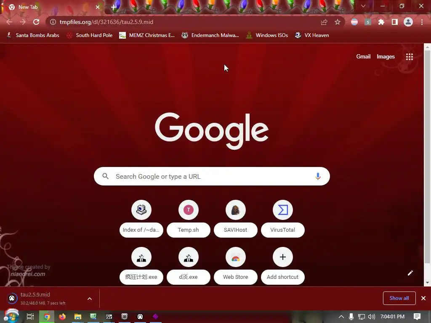Expand download options chevron for tau2.5.9.mid

pos(90,299)
